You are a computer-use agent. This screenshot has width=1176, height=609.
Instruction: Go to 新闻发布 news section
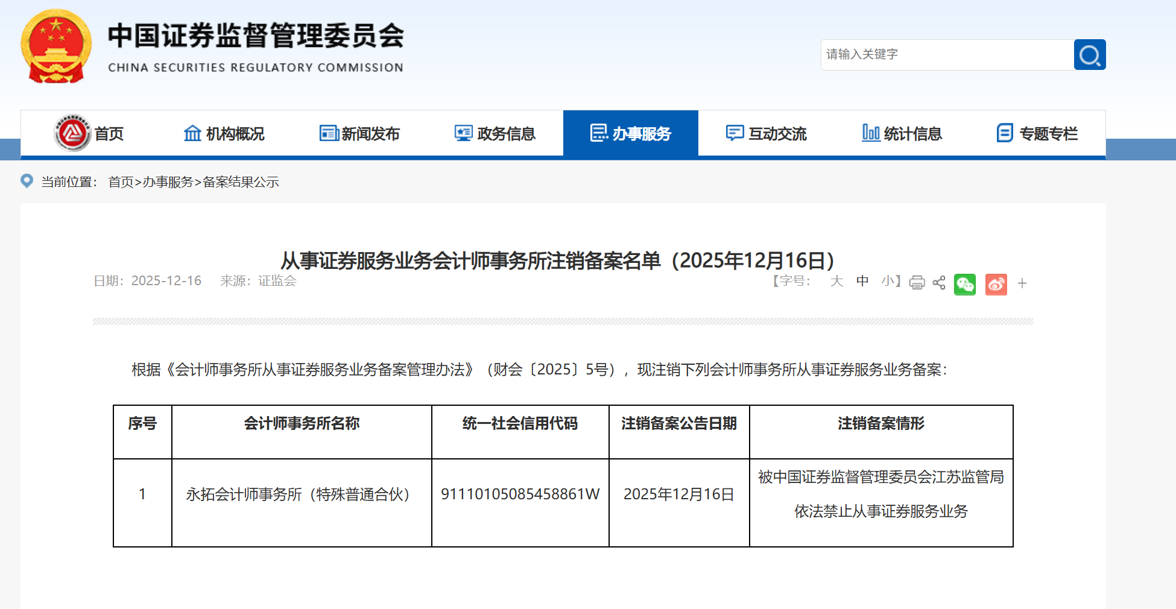pos(359,133)
